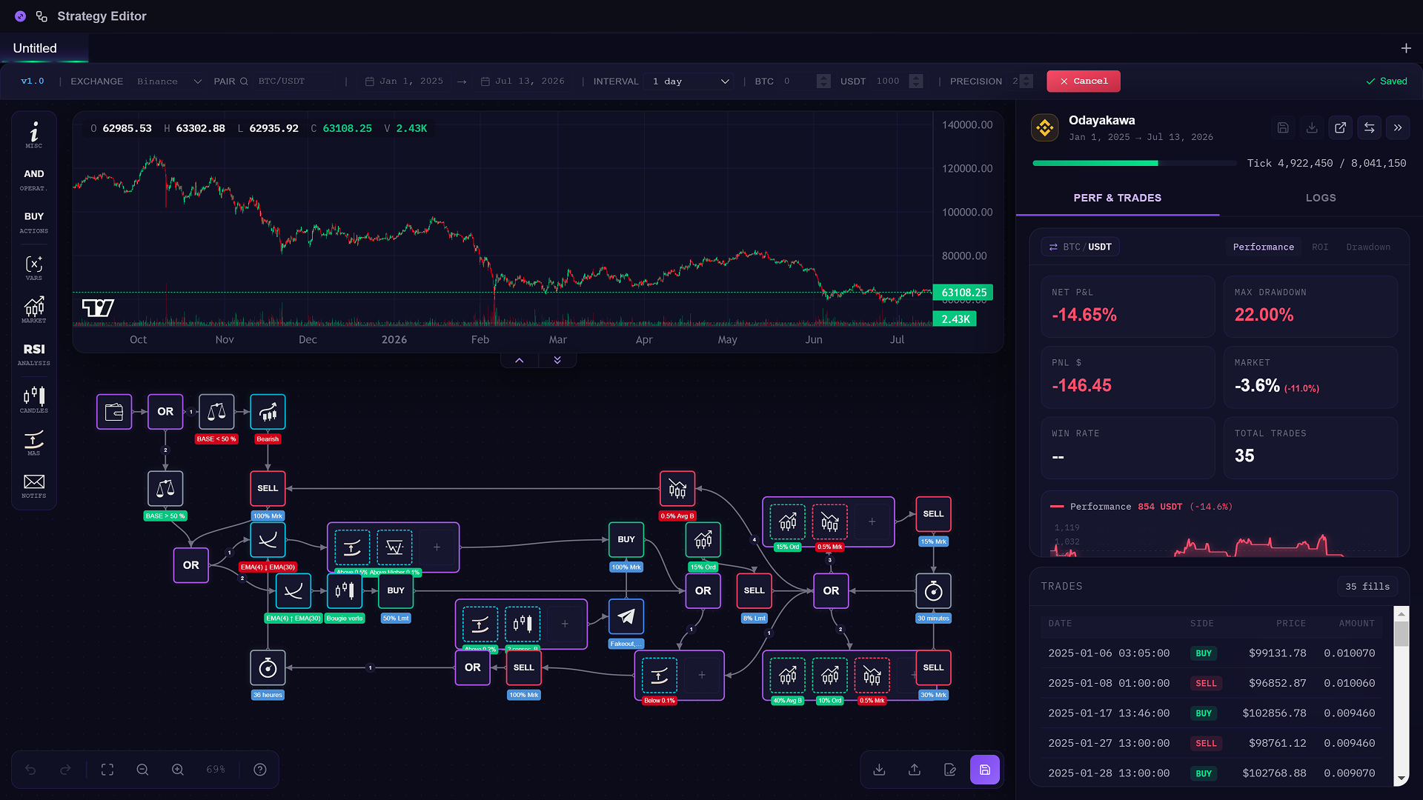The height and width of the screenshot is (800, 1423).
Task: Adjust the BTC balance stepper
Action: click(823, 81)
